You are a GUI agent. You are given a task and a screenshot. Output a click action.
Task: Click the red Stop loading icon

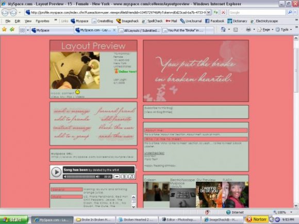223,12
